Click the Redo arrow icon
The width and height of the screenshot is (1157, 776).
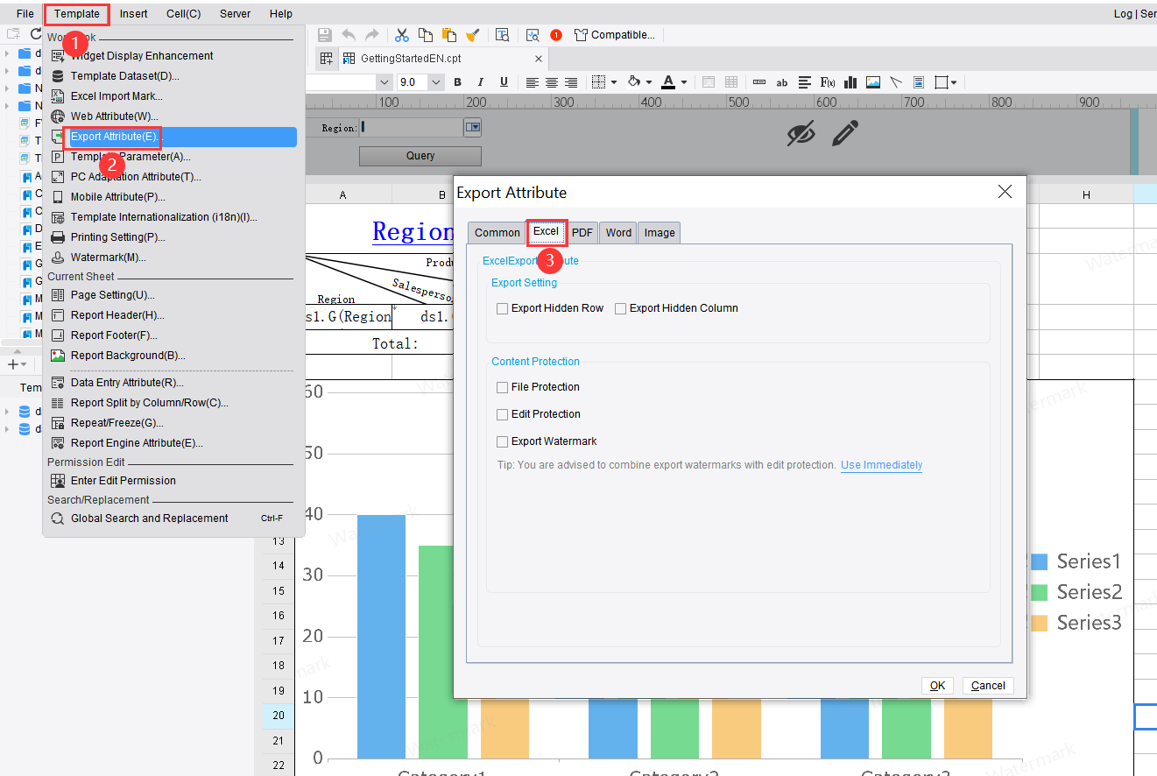(372, 35)
